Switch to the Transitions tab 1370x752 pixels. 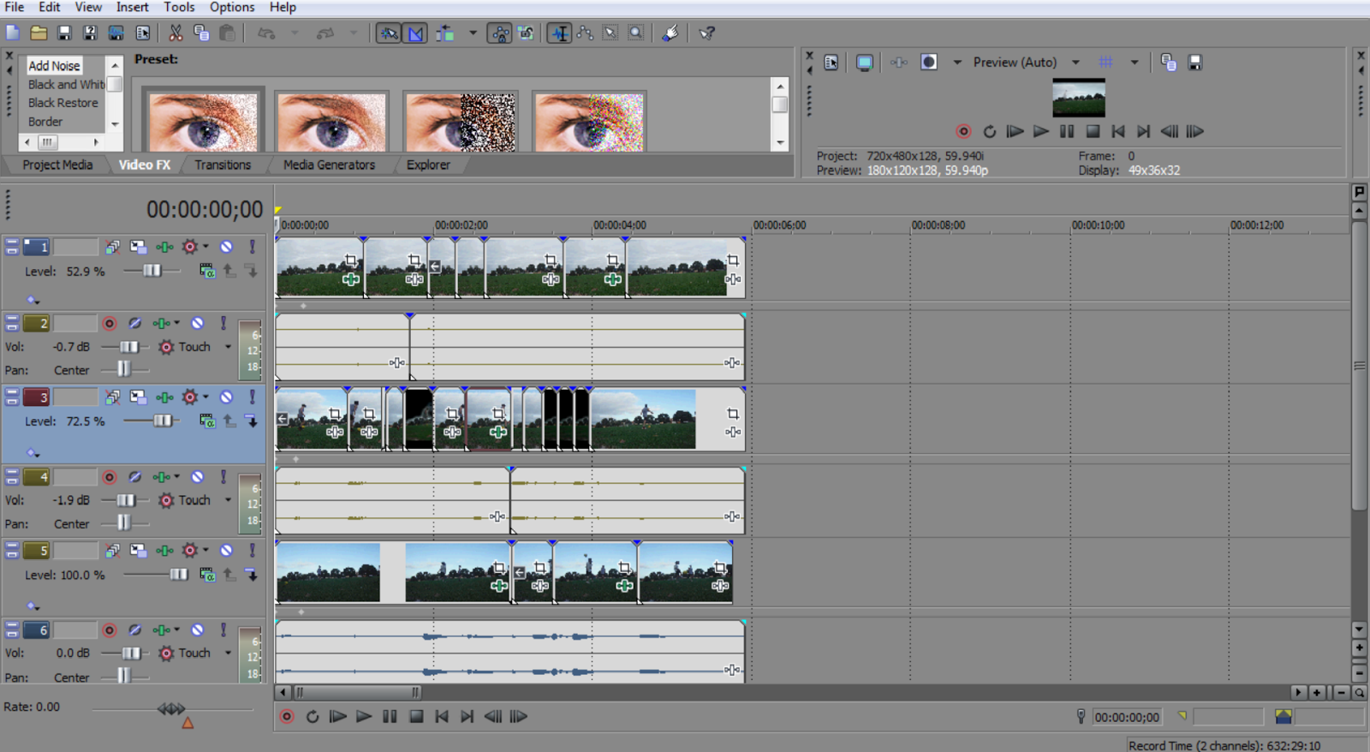(223, 164)
